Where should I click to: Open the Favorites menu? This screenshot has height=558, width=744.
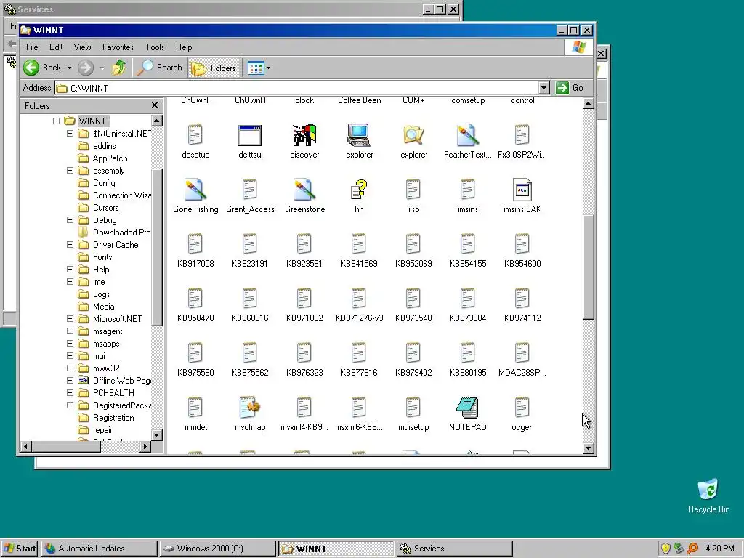pyautogui.click(x=118, y=47)
